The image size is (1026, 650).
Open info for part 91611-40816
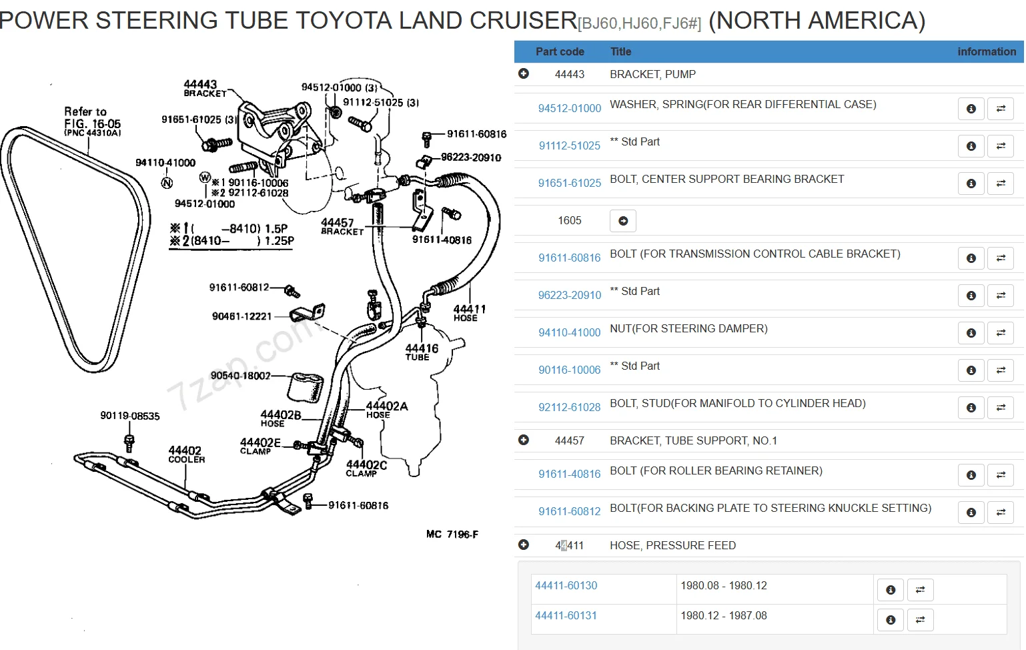click(971, 475)
